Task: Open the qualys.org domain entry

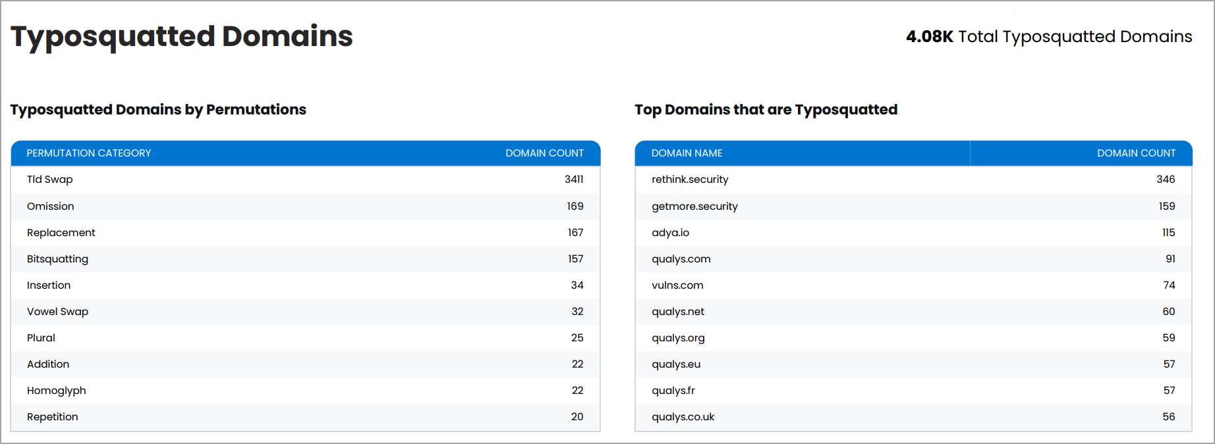Action: pos(678,338)
